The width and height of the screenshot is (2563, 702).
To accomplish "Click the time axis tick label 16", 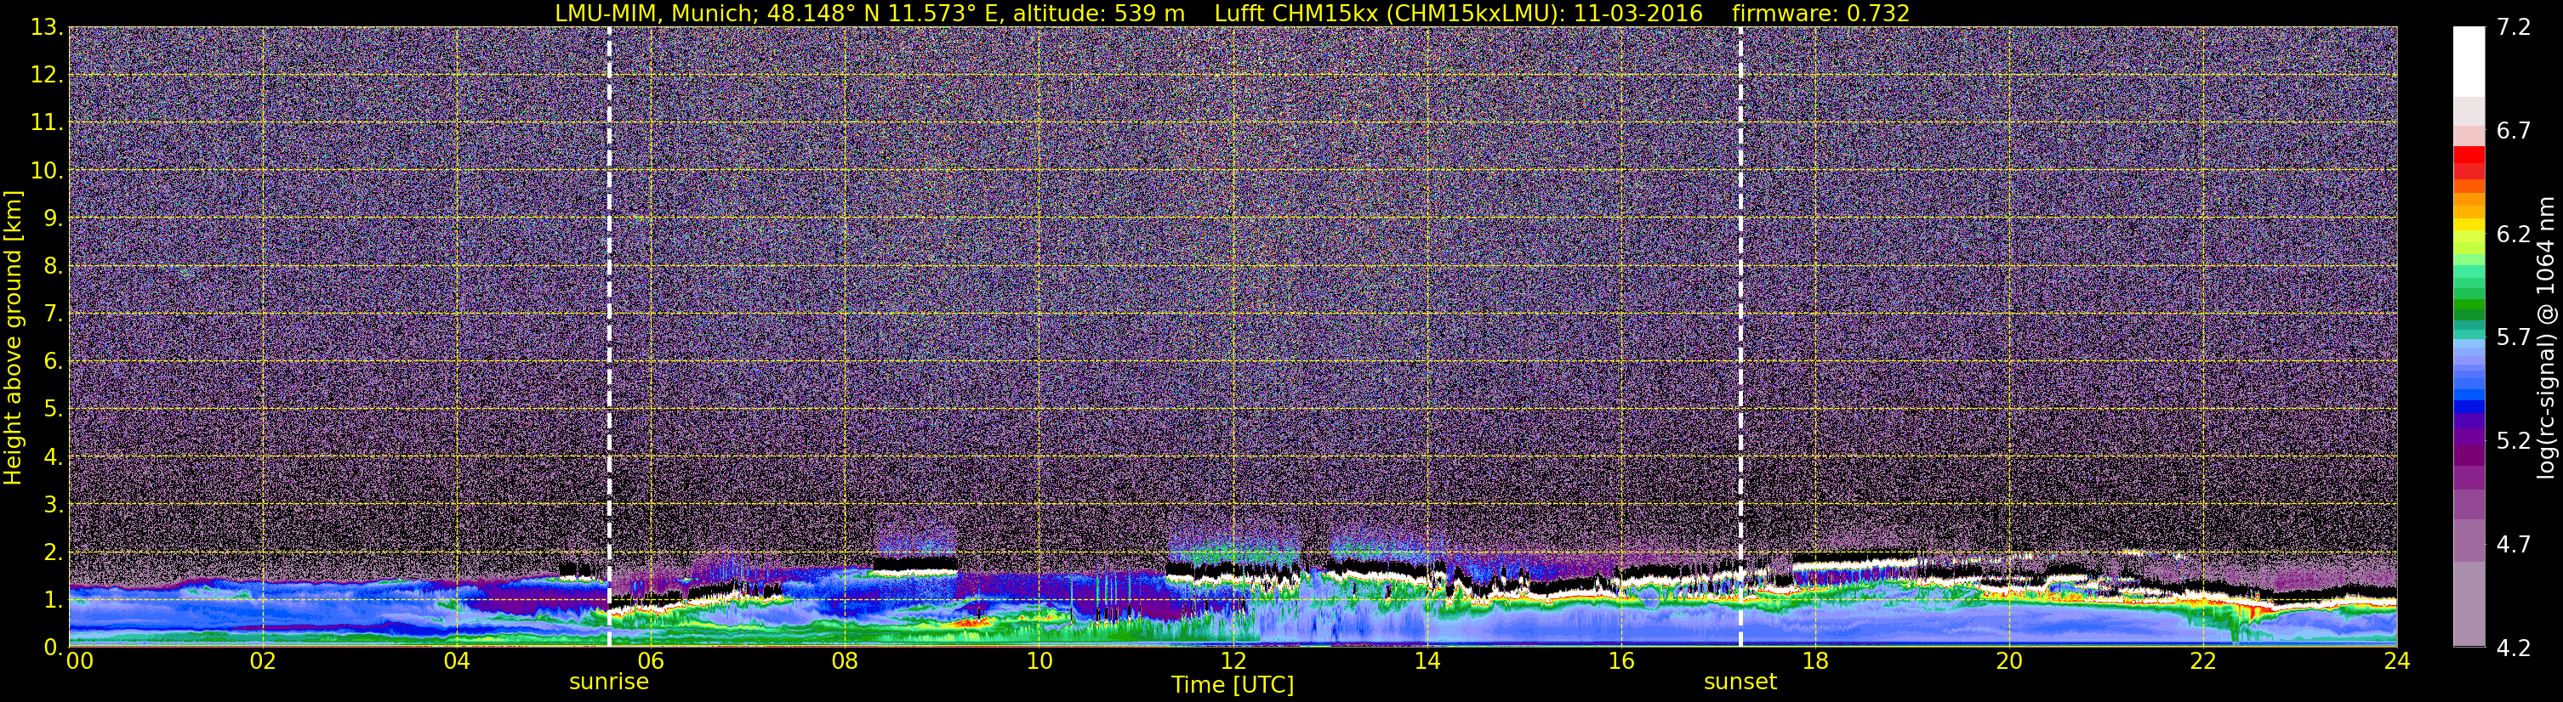I will pyautogui.click(x=1620, y=662).
